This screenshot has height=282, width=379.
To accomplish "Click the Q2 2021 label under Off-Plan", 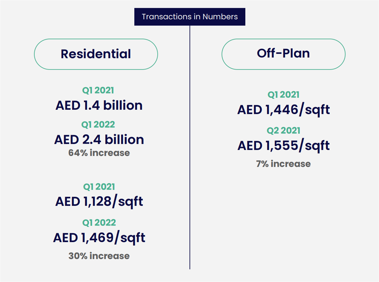I will click(x=284, y=131).
